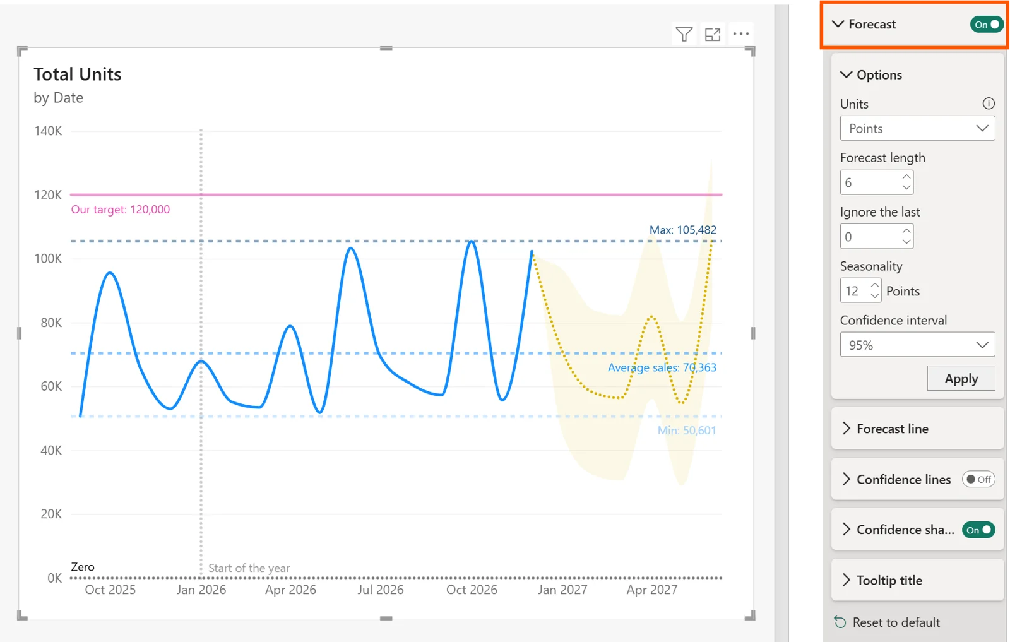Click the Jan 2027 axis label
The width and height of the screenshot is (1010, 642).
pyautogui.click(x=562, y=590)
